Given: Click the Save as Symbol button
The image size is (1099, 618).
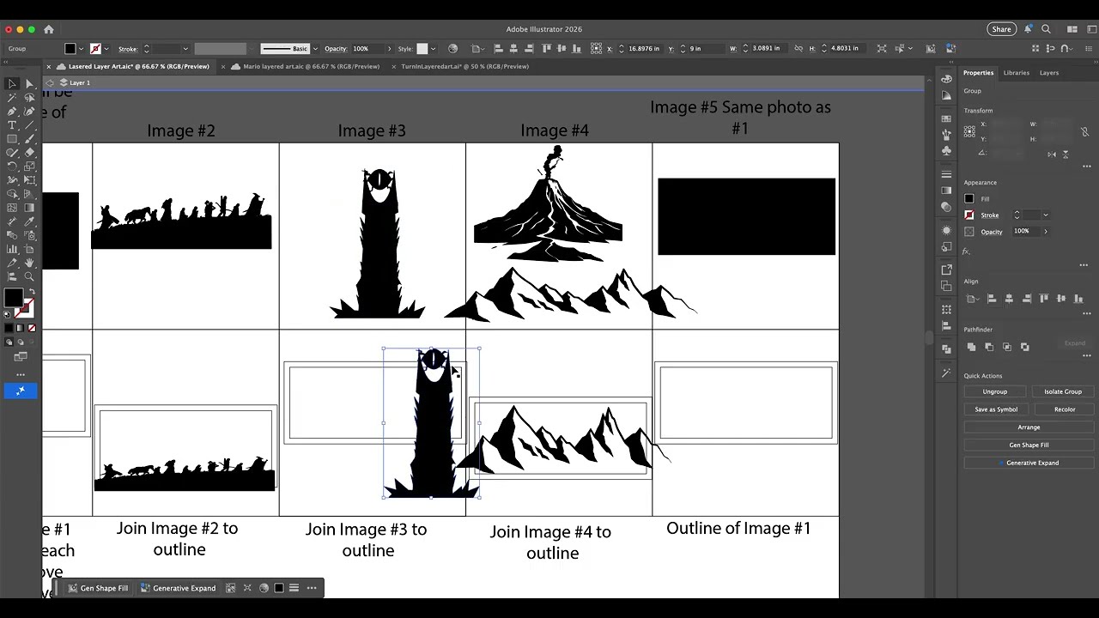Looking at the screenshot, I should 994,409.
